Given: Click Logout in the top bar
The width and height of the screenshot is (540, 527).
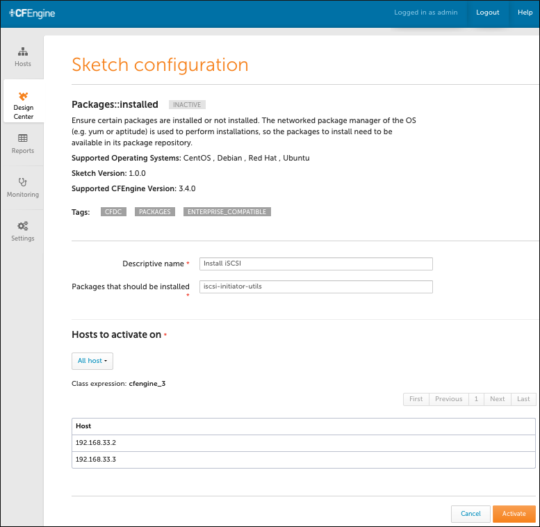Looking at the screenshot, I should [487, 13].
